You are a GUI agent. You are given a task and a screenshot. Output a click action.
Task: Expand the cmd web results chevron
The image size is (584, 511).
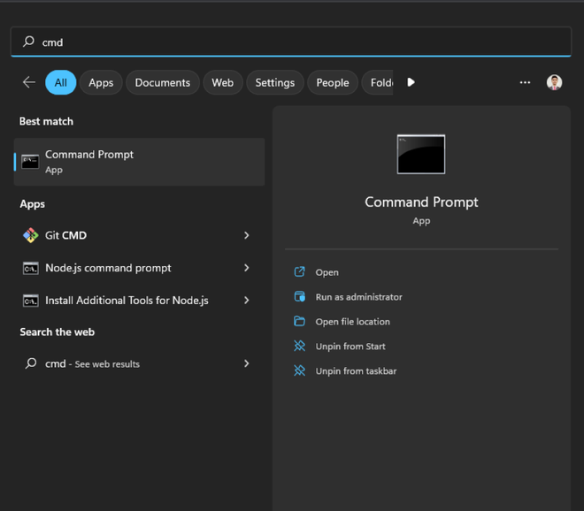click(x=246, y=363)
